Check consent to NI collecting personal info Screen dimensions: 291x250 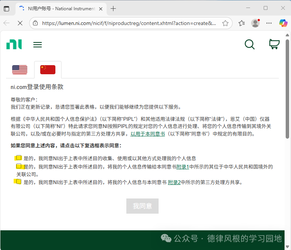(19, 158)
